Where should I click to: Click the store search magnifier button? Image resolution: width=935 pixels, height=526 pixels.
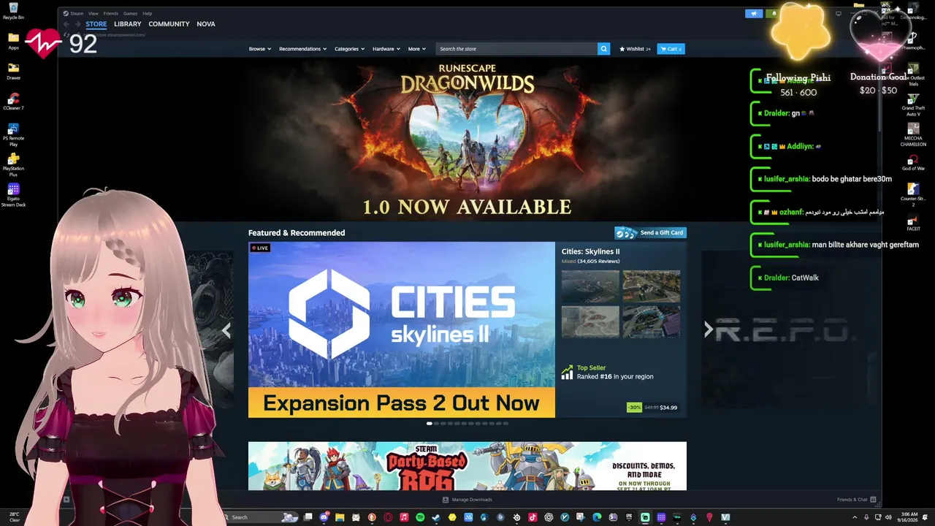[x=603, y=49]
